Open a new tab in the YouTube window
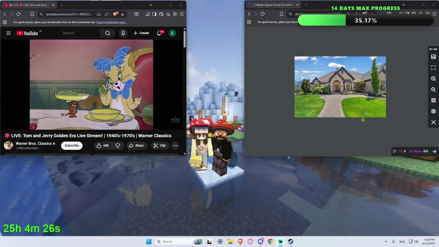 tap(62, 5)
